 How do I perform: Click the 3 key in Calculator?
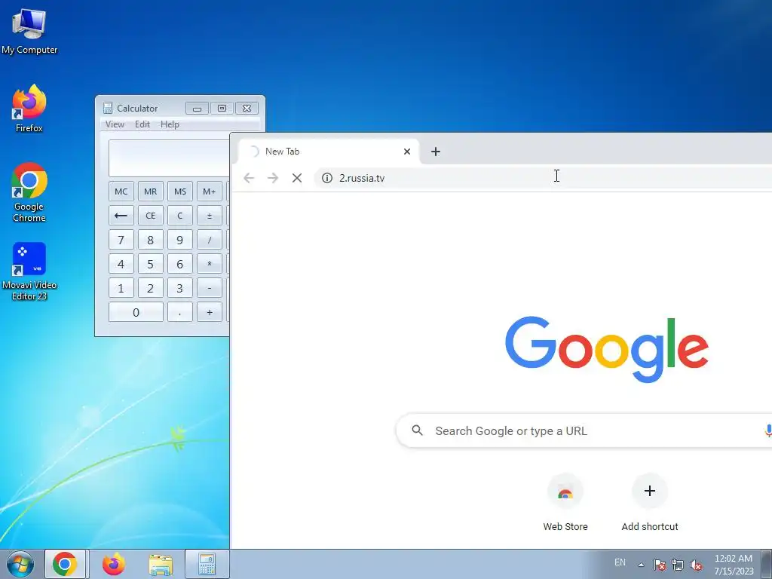(180, 288)
